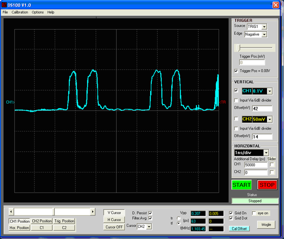
Task: Activate the H Cursor button
Action: (x=114, y=220)
